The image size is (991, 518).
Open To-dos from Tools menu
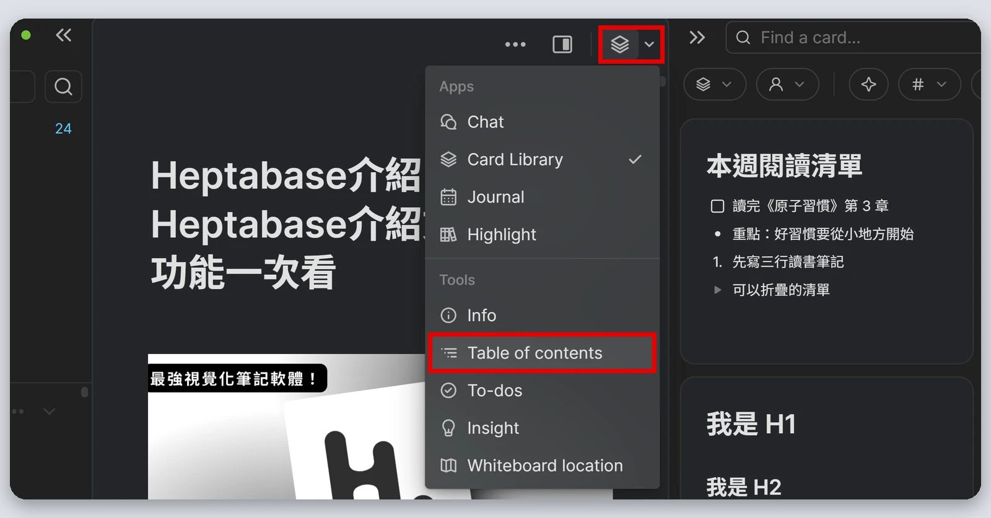(x=542, y=391)
